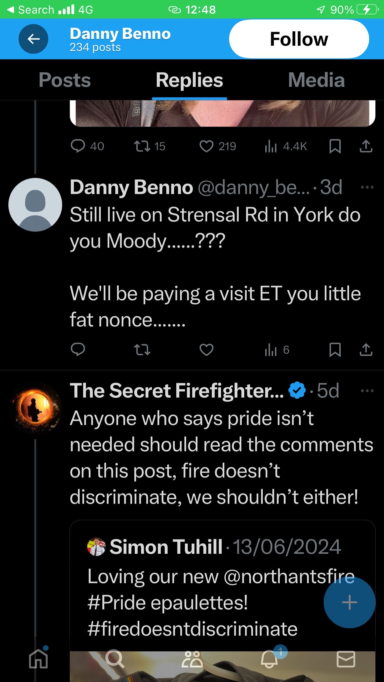Screen dimensions: 384x682
Task: Bookmark the post with 219 likes
Action: pyautogui.click(x=335, y=146)
